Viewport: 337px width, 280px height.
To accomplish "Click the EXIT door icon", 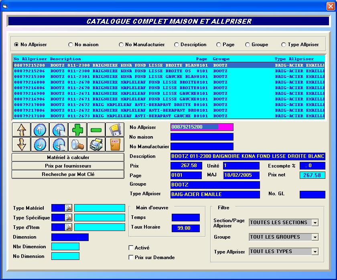I will [x=115, y=144].
